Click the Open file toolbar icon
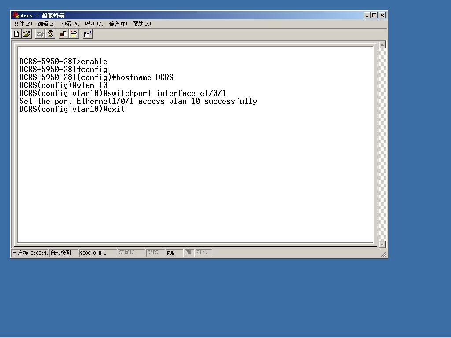451x338 pixels. pos(26,34)
